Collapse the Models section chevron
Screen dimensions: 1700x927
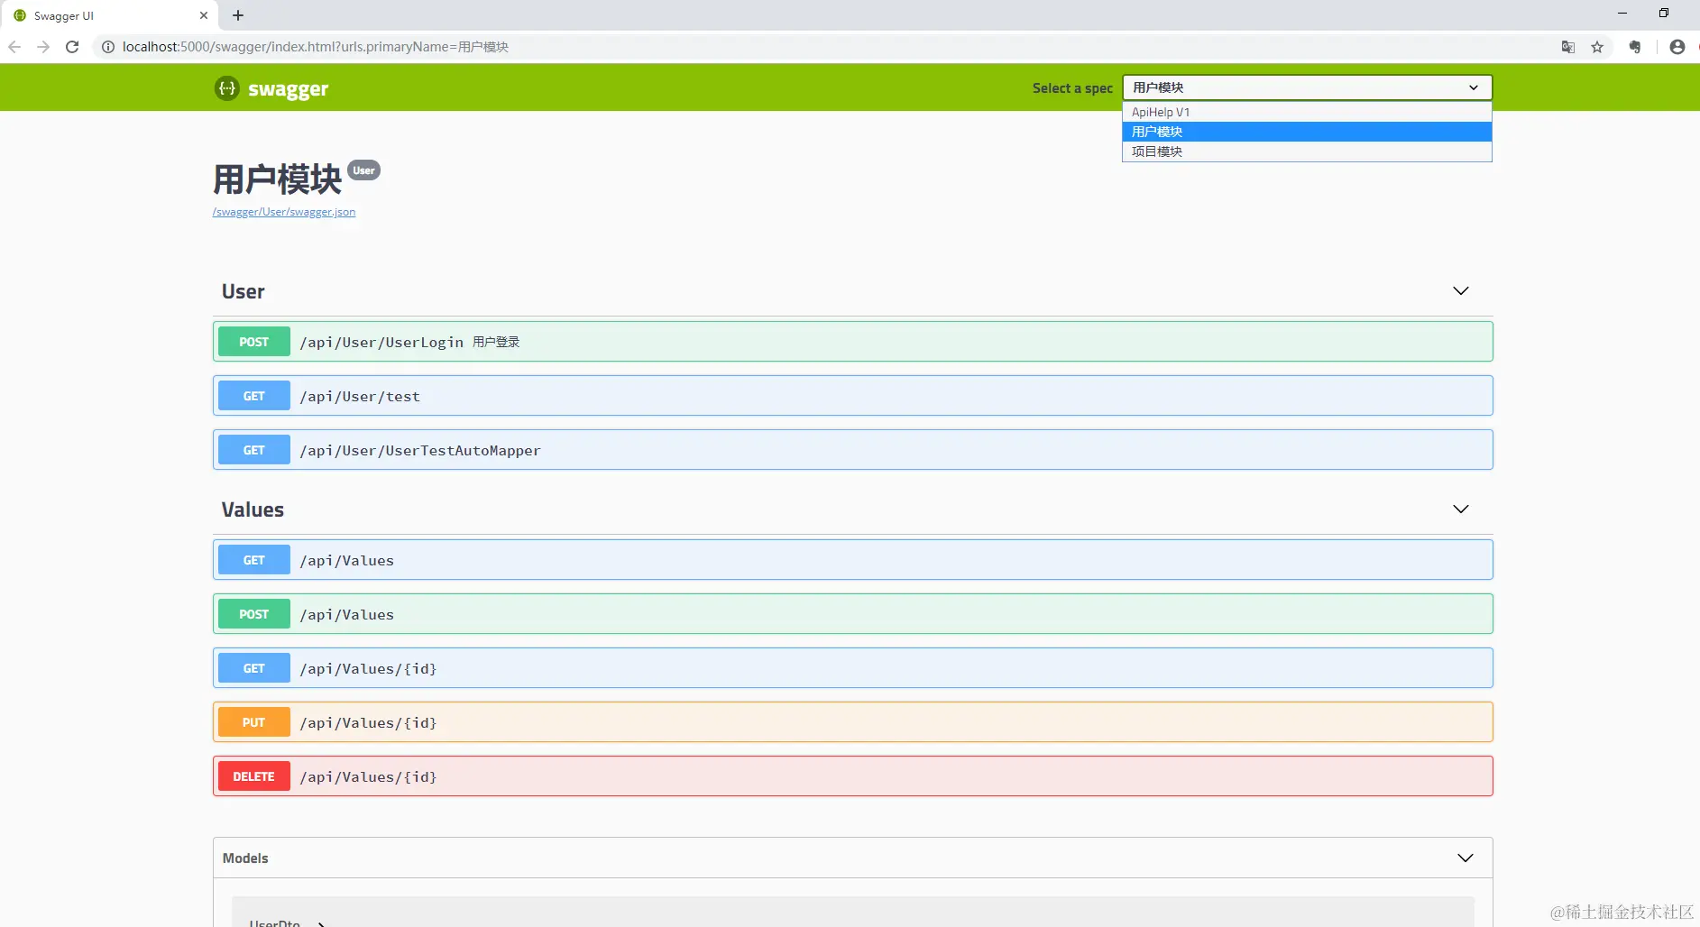1466,858
